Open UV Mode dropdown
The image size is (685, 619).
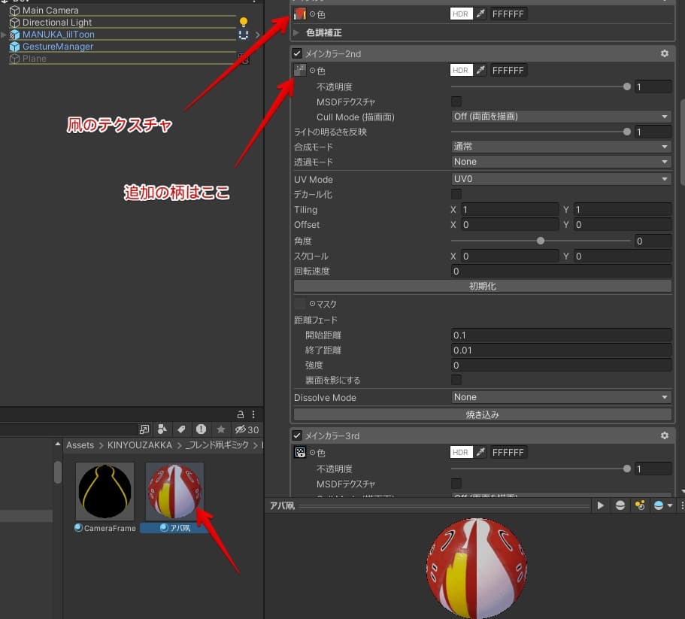tap(561, 179)
